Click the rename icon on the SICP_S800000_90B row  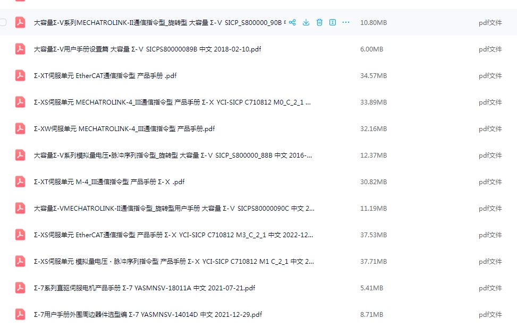click(x=333, y=22)
